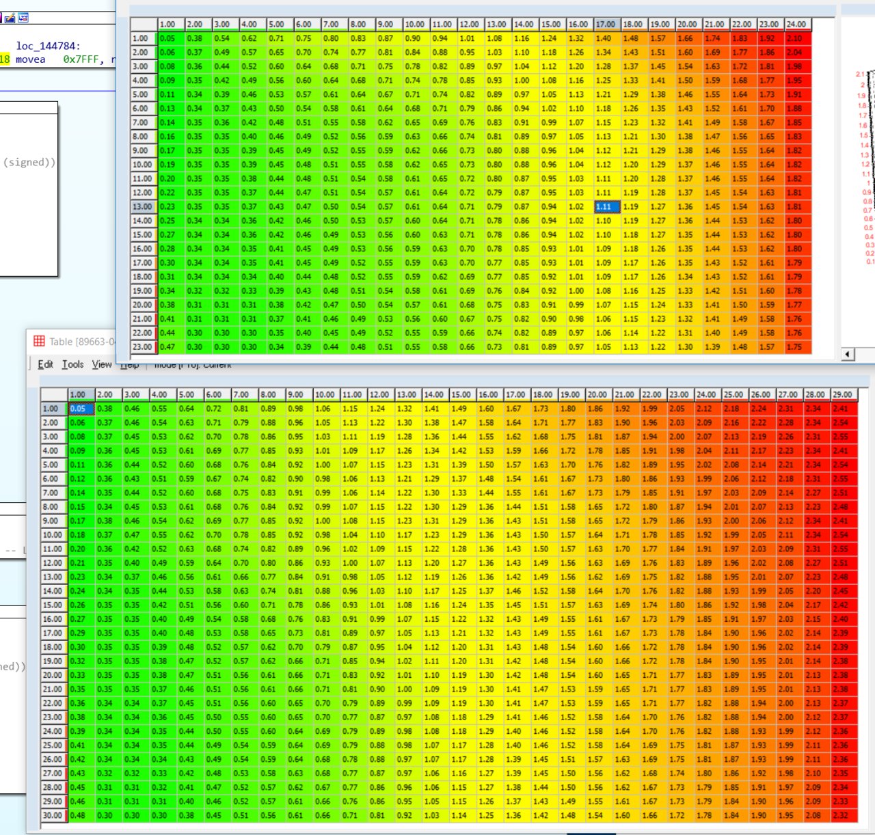The image size is (875, 835).
Task: Select row header 30.00 in the lower table
Action: pos(53,815)
